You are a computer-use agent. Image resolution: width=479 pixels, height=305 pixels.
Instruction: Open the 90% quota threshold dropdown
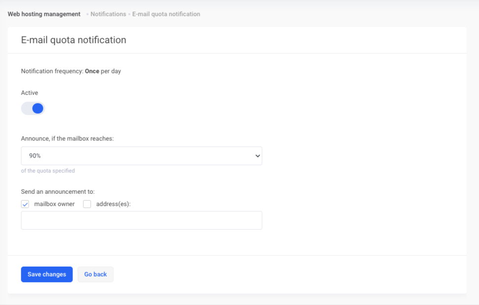click(x=141, y=156)
